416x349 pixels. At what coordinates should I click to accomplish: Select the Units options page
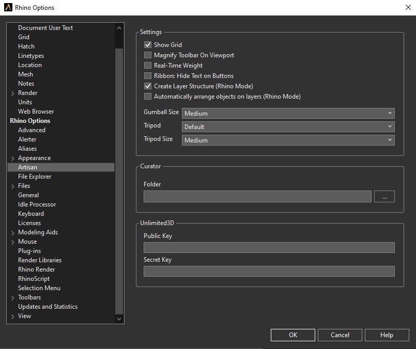(25, 102)
